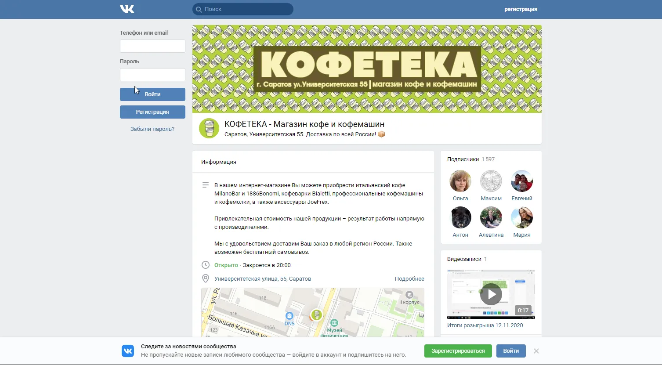Close the bottom subscription banner
Viewport: 662px width, 365px height.
tap(536, 351)
